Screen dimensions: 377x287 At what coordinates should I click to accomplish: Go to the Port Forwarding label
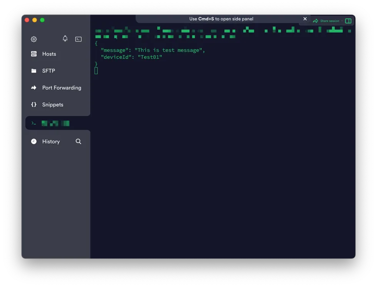62,88
